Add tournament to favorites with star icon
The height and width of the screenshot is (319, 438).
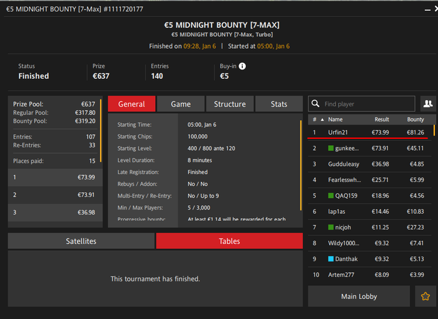(425, 296)
